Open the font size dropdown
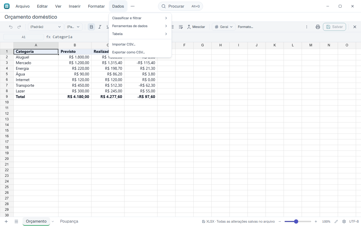Screen dimensions: 361x226 coord(74,27)
